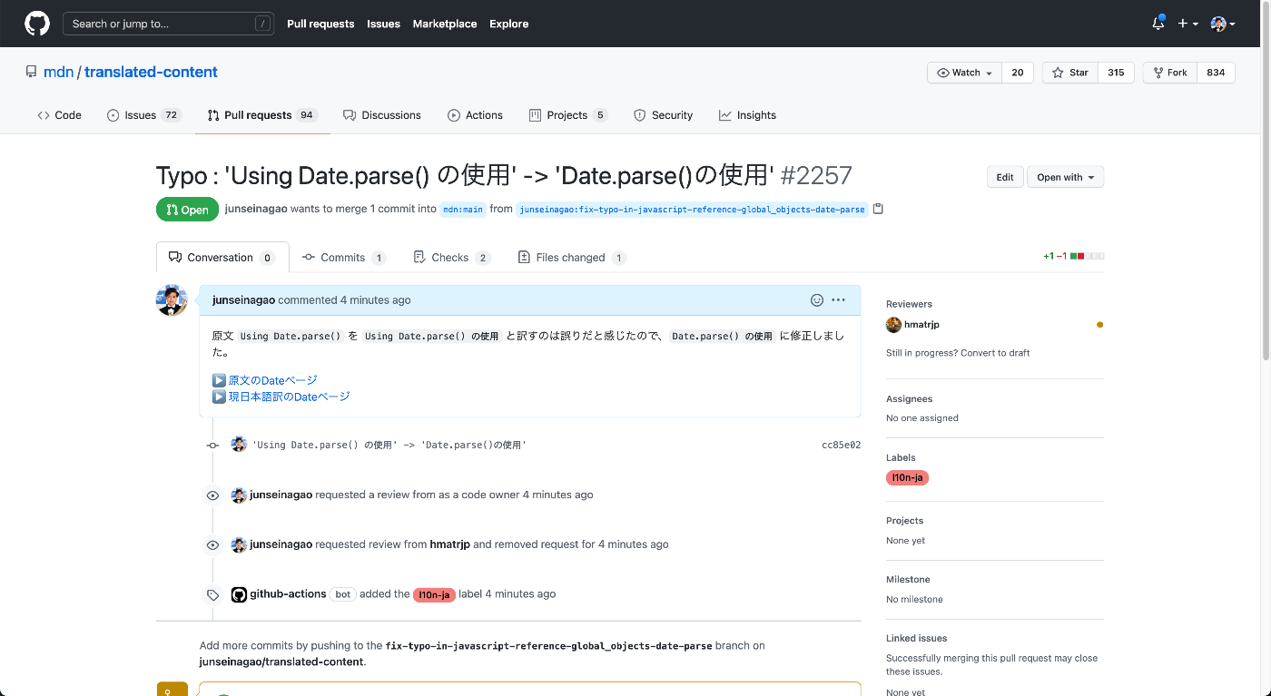Switch to the Security tab
This screenshot has height=696, width=1271.
click(x=663, y=115)
